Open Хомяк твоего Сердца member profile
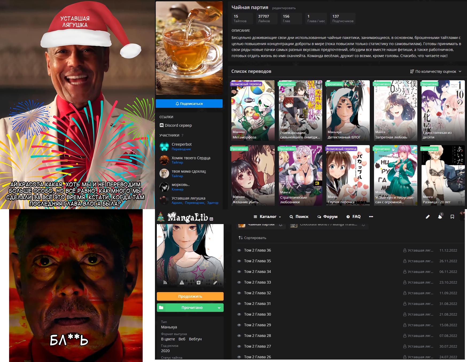This screenshot has height=362, width=467. pyautogui.click(x=191, y=158)
